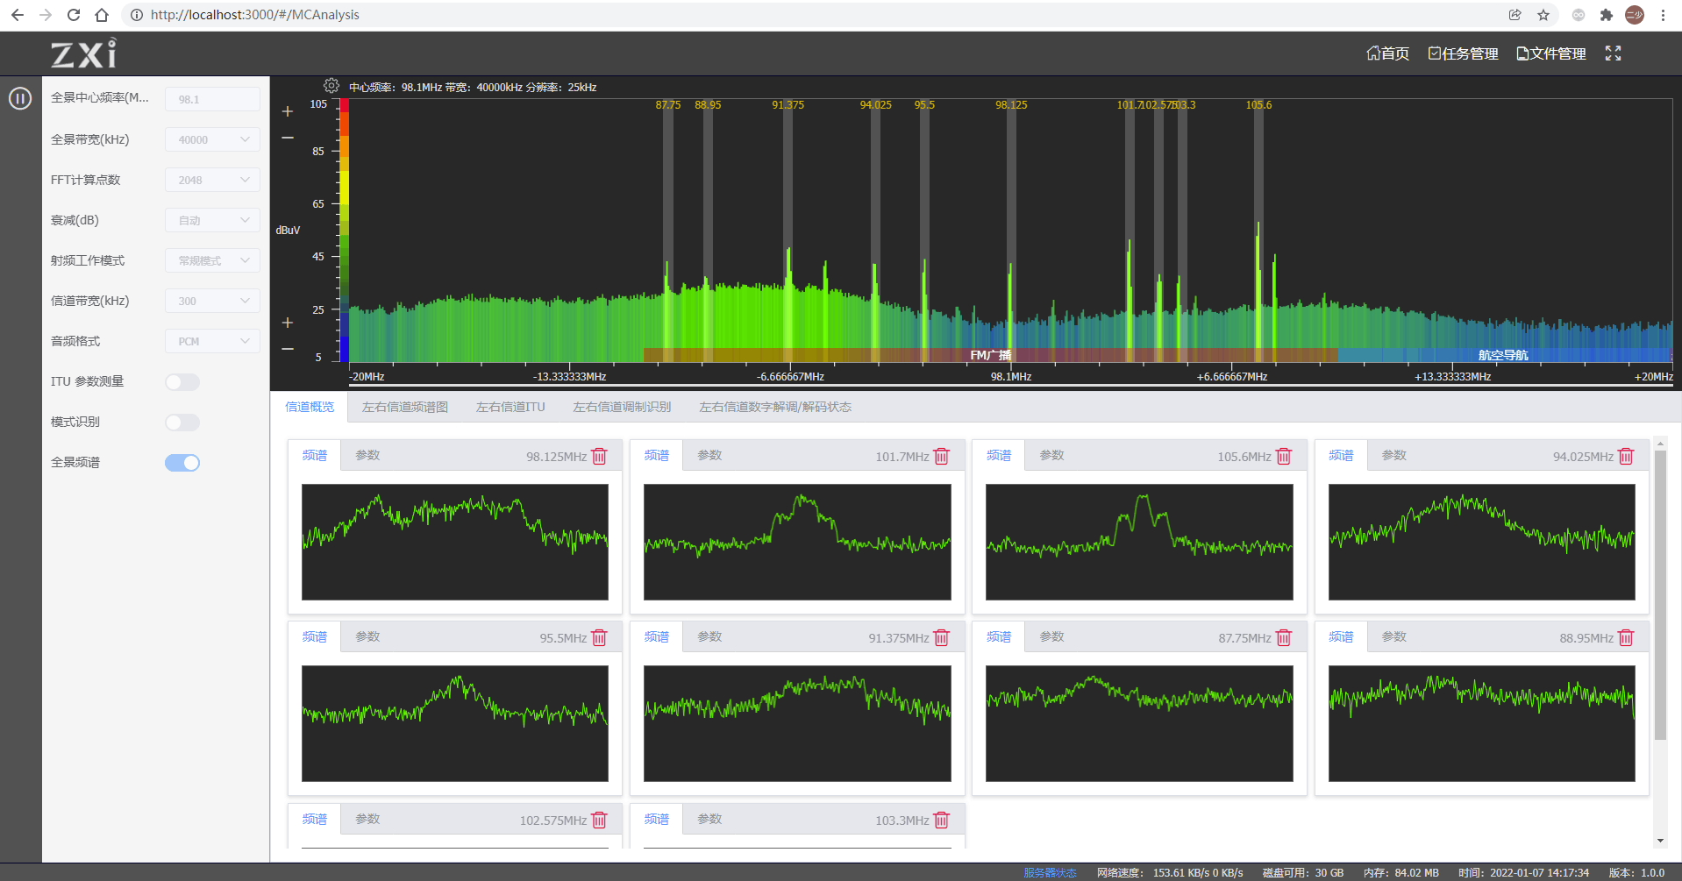
Task: Edit 全景中心频率 input field
Action: point(212,99)
